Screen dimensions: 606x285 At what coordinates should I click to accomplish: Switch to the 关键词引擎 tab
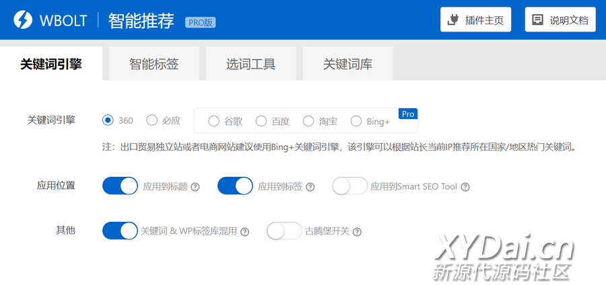click(x=51, y=64)
